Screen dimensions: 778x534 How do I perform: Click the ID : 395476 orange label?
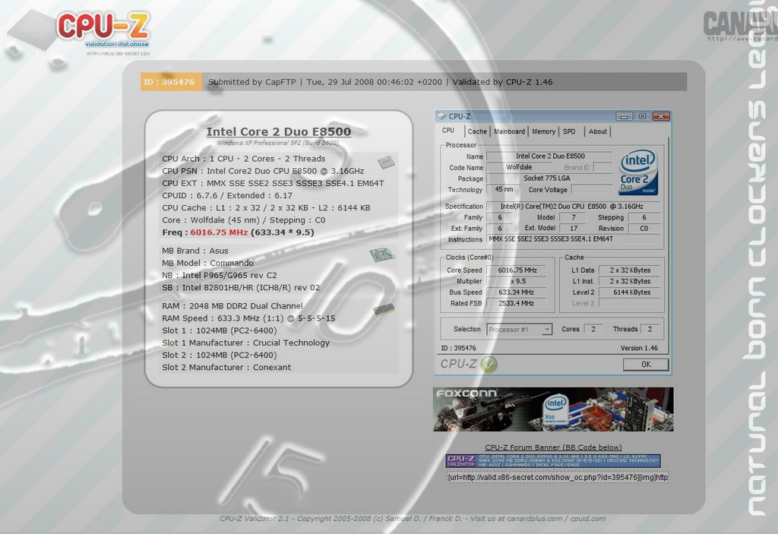(171, 82)
